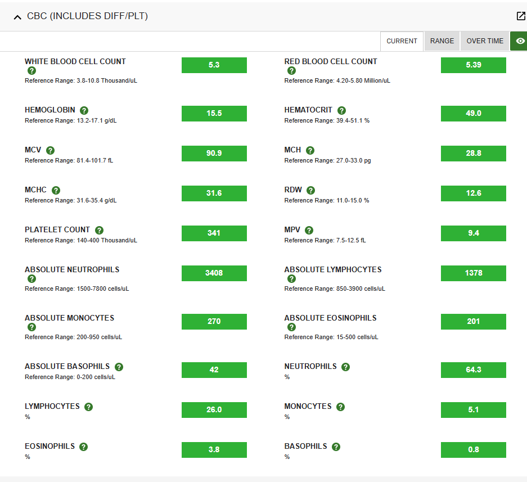Open help icon next to Basophils %

[336, 447]
